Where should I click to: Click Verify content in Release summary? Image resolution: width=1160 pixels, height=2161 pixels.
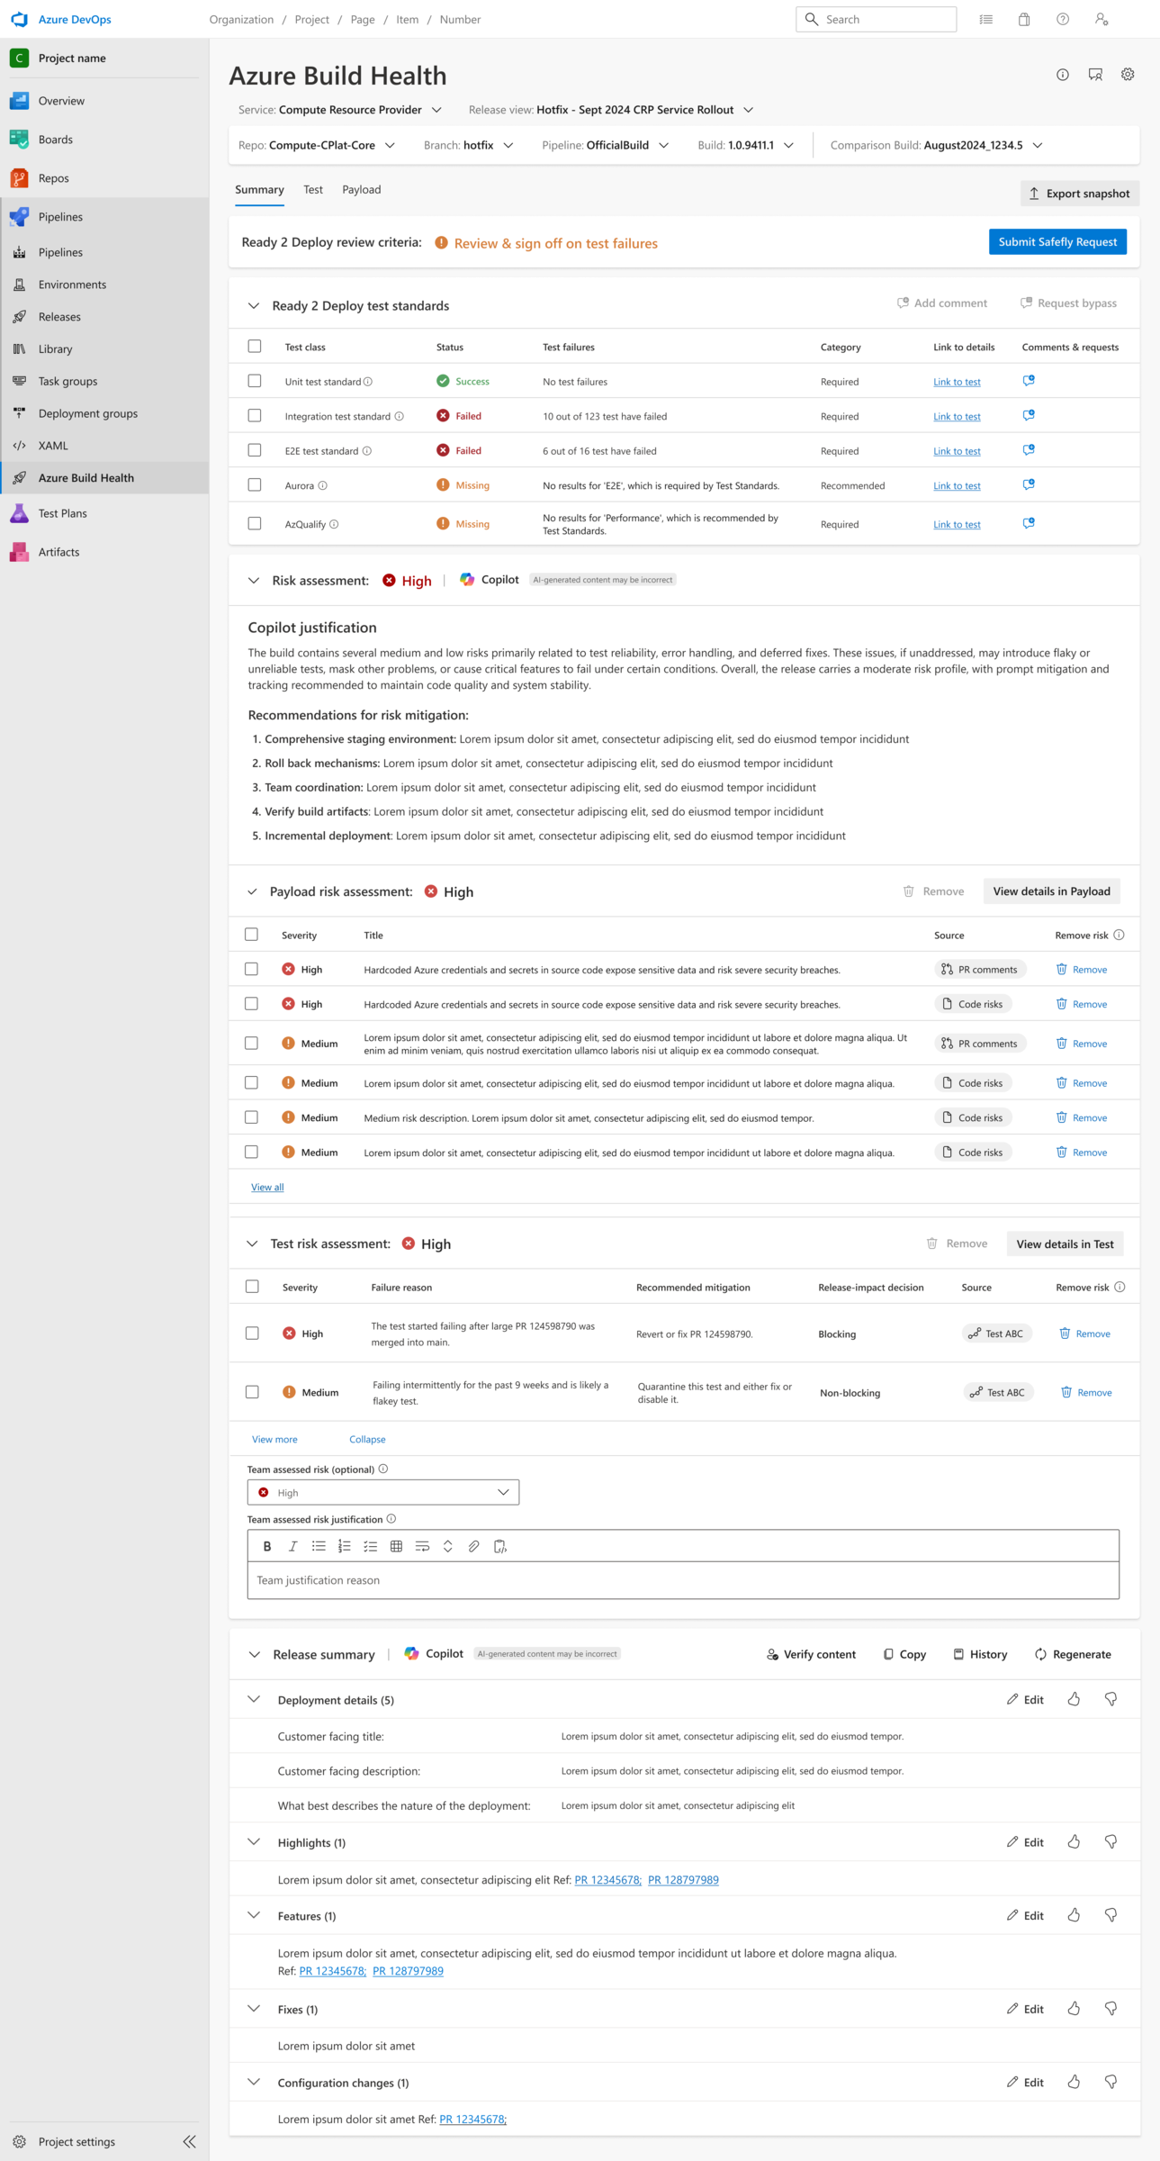pos(811,1654)
